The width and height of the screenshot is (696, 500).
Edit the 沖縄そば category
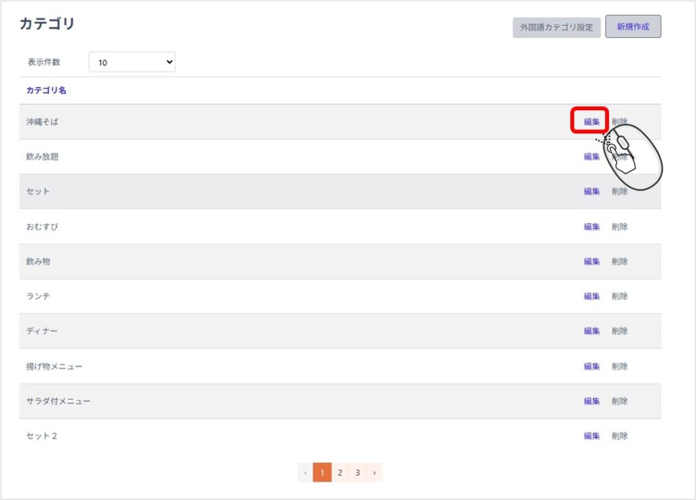pyautogui.click(x=591, y=122)
